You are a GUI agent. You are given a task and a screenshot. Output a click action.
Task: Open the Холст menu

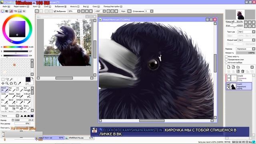(36, 6)
